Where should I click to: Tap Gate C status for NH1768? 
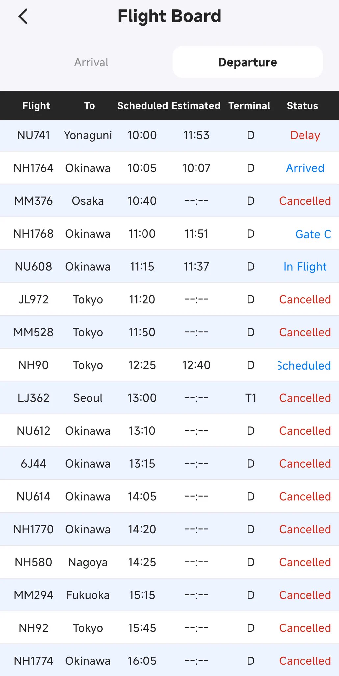pyautogui.click(x=313, y=234)
